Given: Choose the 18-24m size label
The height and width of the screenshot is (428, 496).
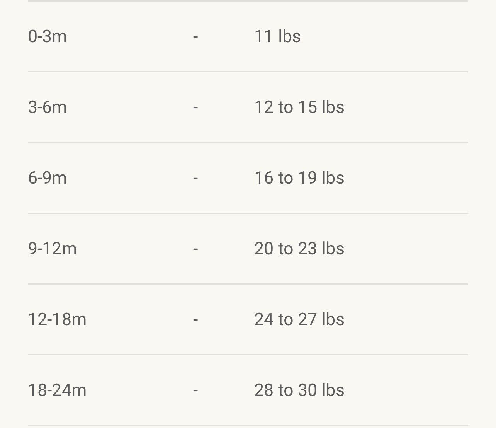Looking at the screenshot, I should 57,390.
